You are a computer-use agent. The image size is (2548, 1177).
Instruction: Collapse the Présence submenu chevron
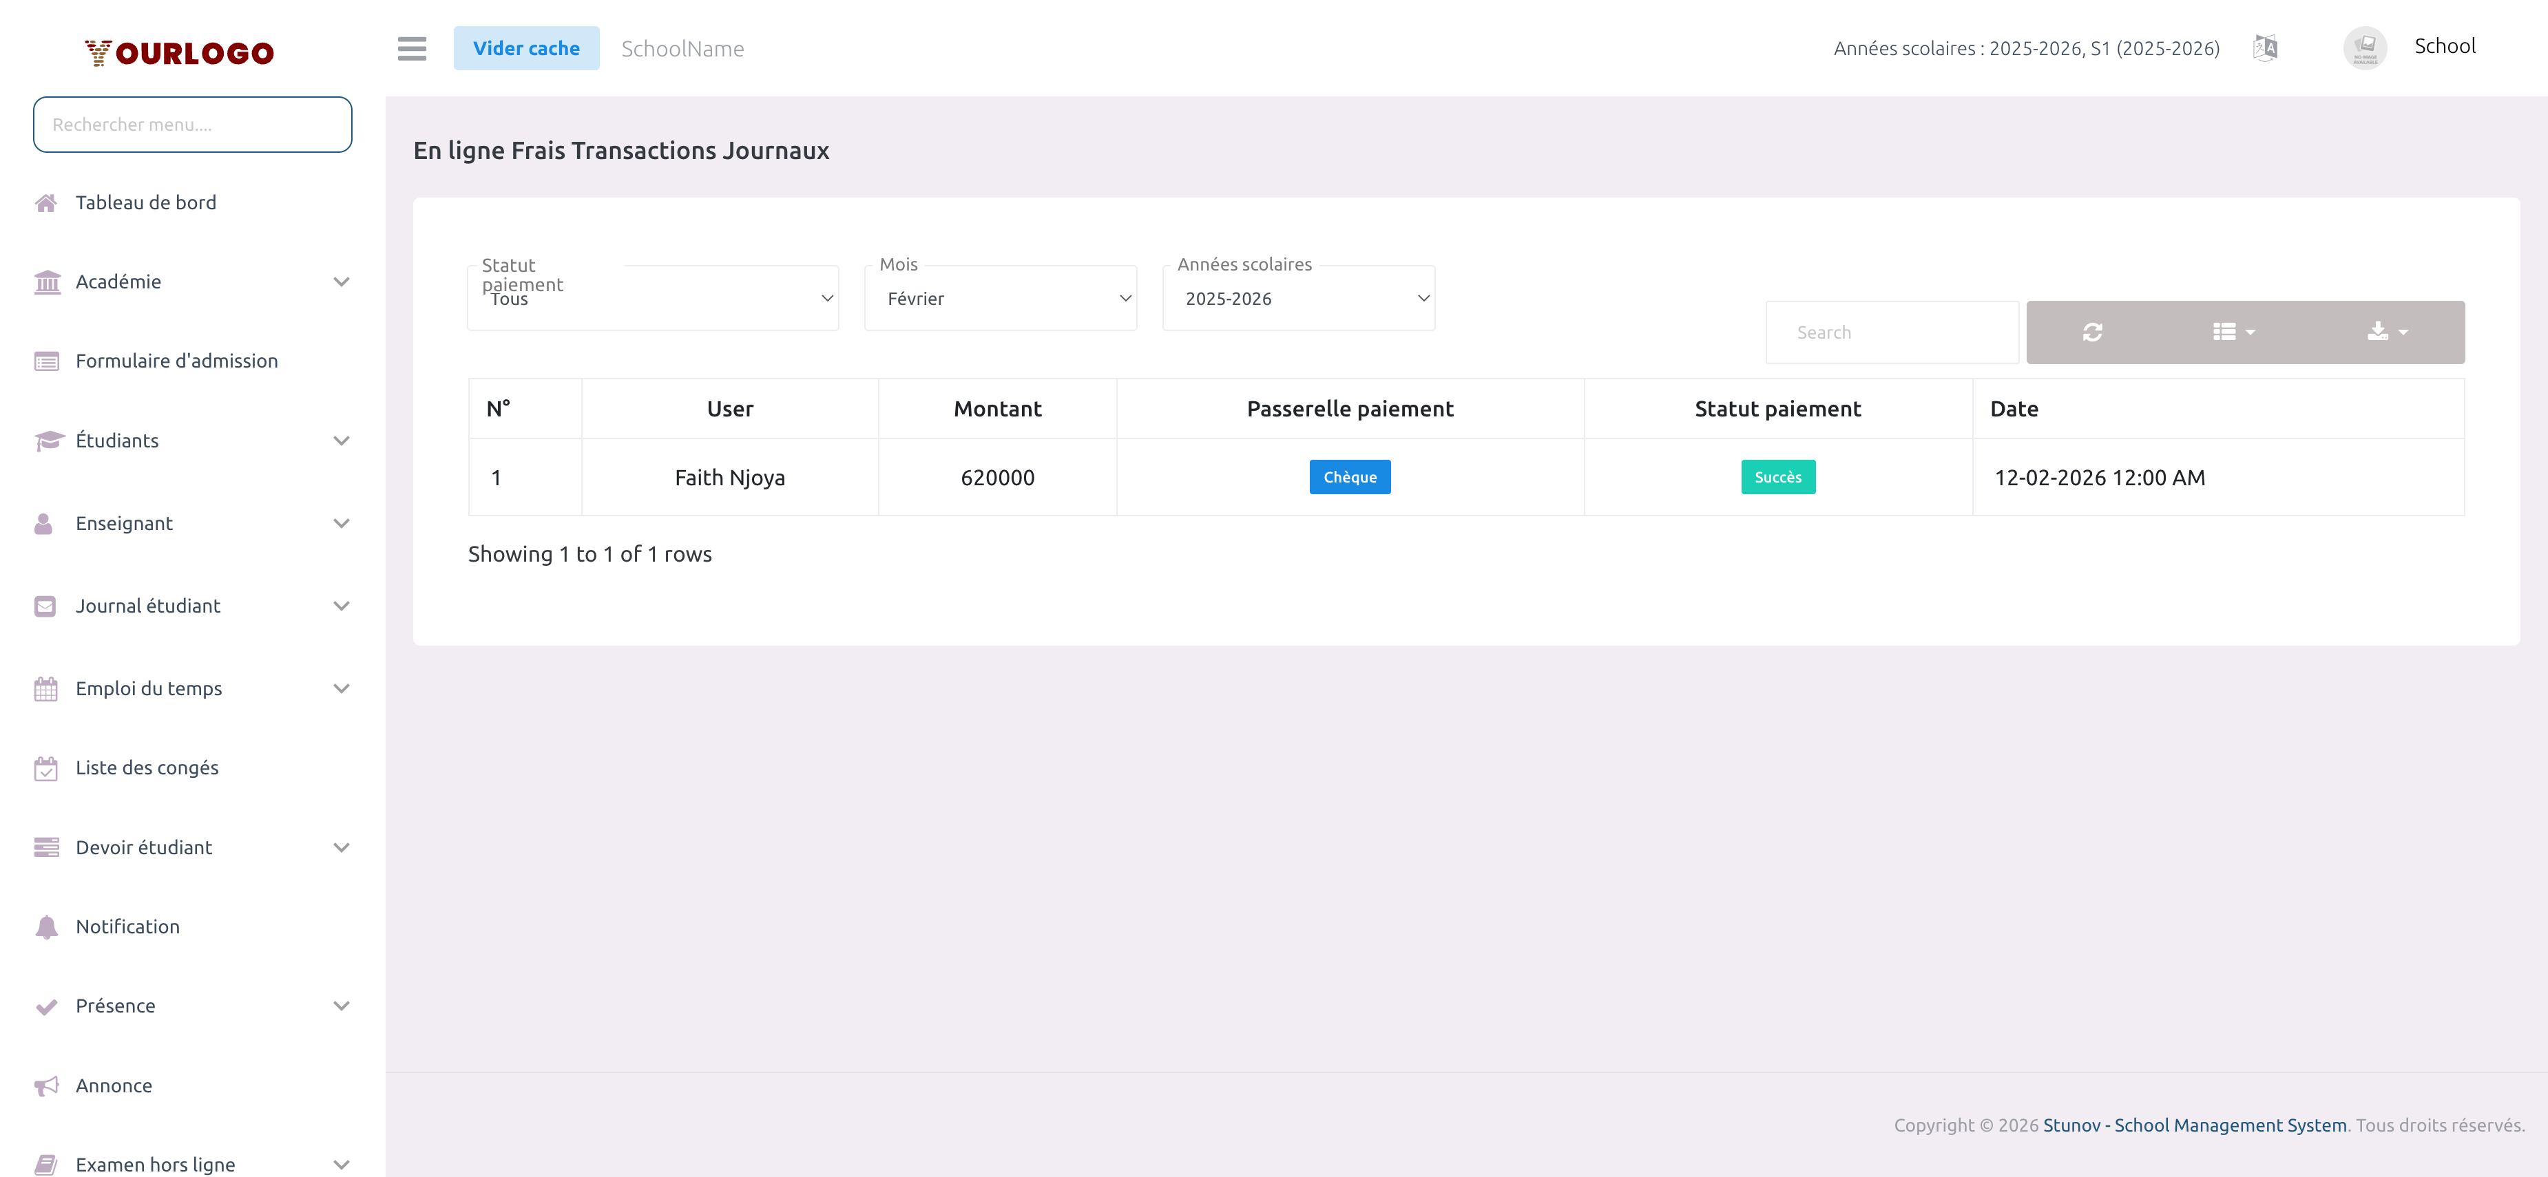click(342, 1005)
